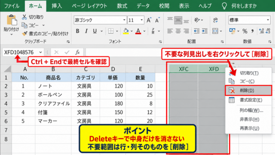
Task: Click the Paste (貼り付け) clipboard icon
Action: (x=12, y=20)
